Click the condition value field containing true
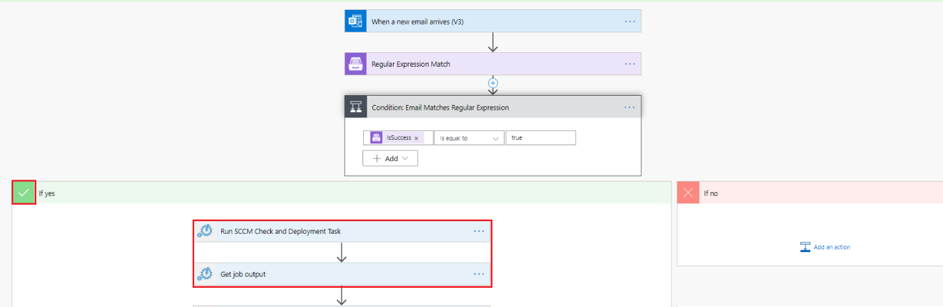 click(x=540, y=138)
